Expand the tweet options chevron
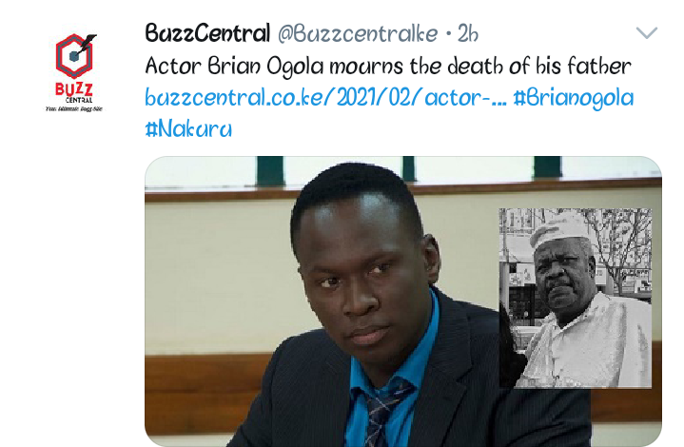Screen dimensions: 684x447 pos(647,32)
